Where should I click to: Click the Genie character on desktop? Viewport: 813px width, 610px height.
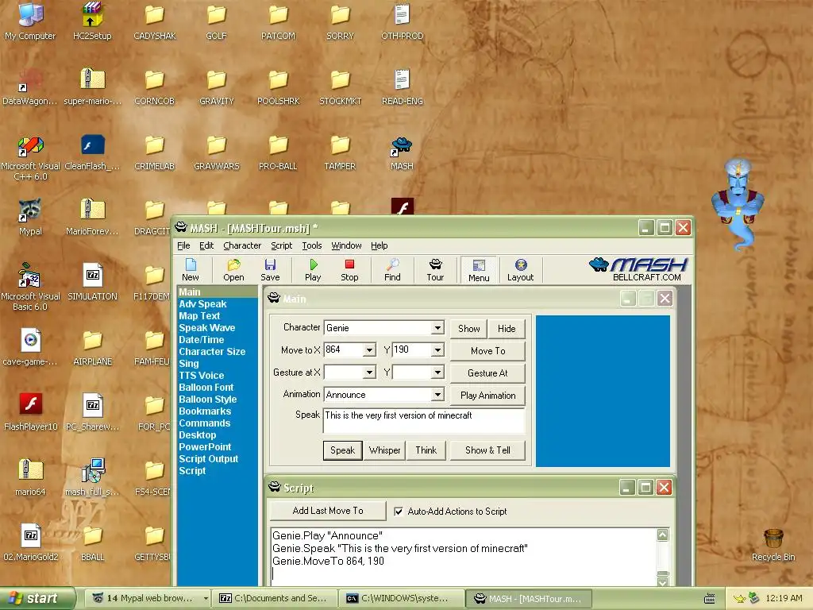pos(738,204)
